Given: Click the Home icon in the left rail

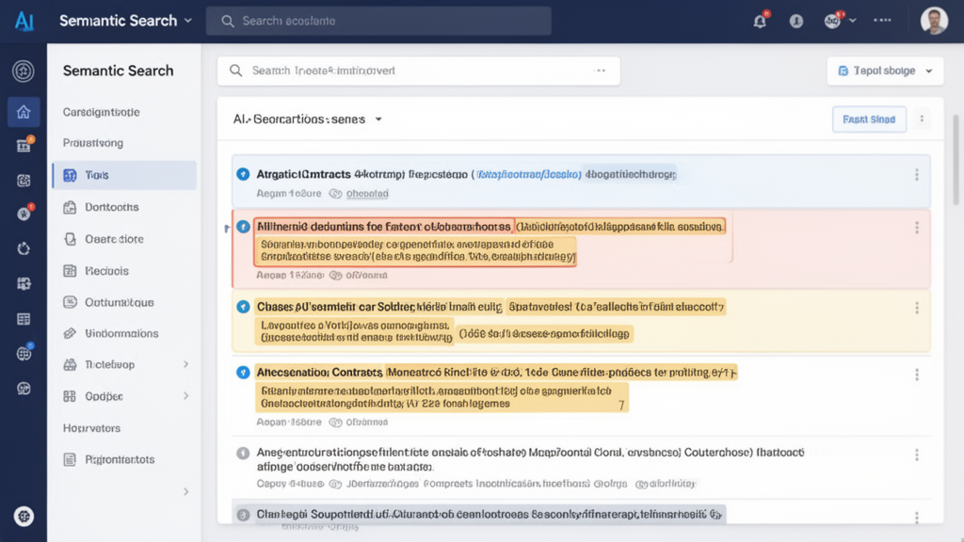Looking at the screenshot, I should [x=24, y=112].
